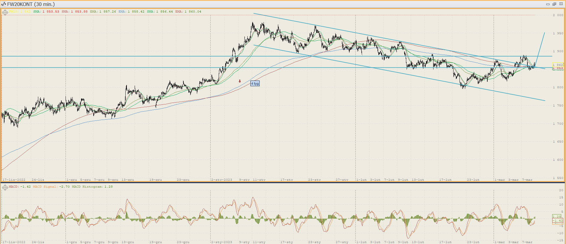
Task: Select the EMA legend showing 1 860.04
Action: (188, 12)
